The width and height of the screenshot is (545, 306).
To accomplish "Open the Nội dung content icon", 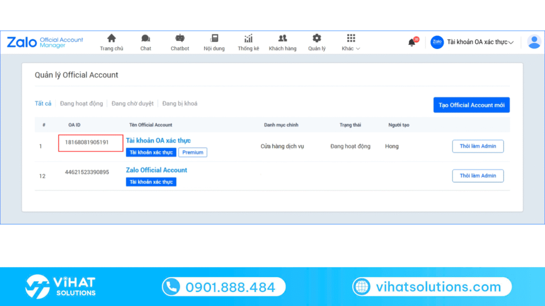I will coord(214,38).
